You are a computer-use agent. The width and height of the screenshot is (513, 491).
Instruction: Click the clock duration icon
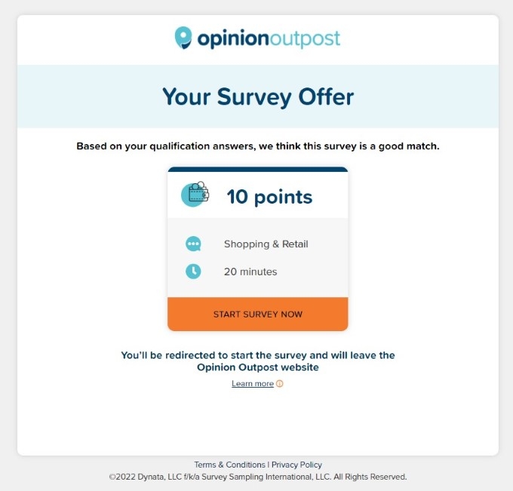[x=193, y=272]
